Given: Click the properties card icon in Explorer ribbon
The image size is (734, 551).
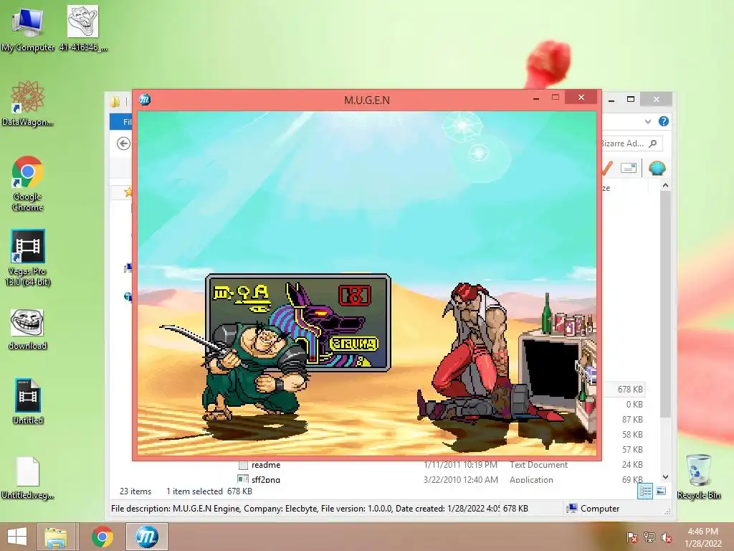Looking at the screenshot, I should (x=628, y=168).
